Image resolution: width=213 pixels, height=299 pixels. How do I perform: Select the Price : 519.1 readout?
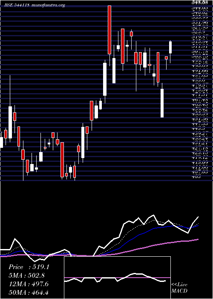(x=29, y=267)
